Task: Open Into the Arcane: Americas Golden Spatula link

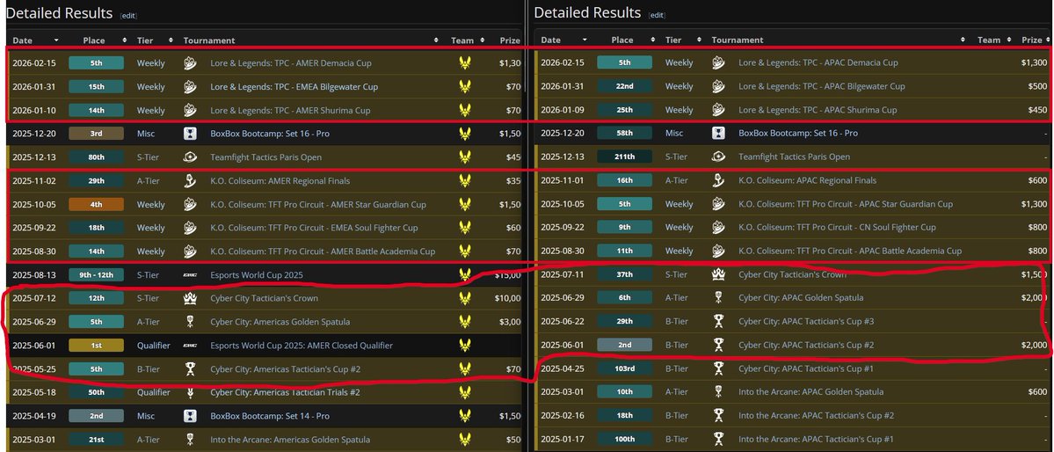Action: 290,440
